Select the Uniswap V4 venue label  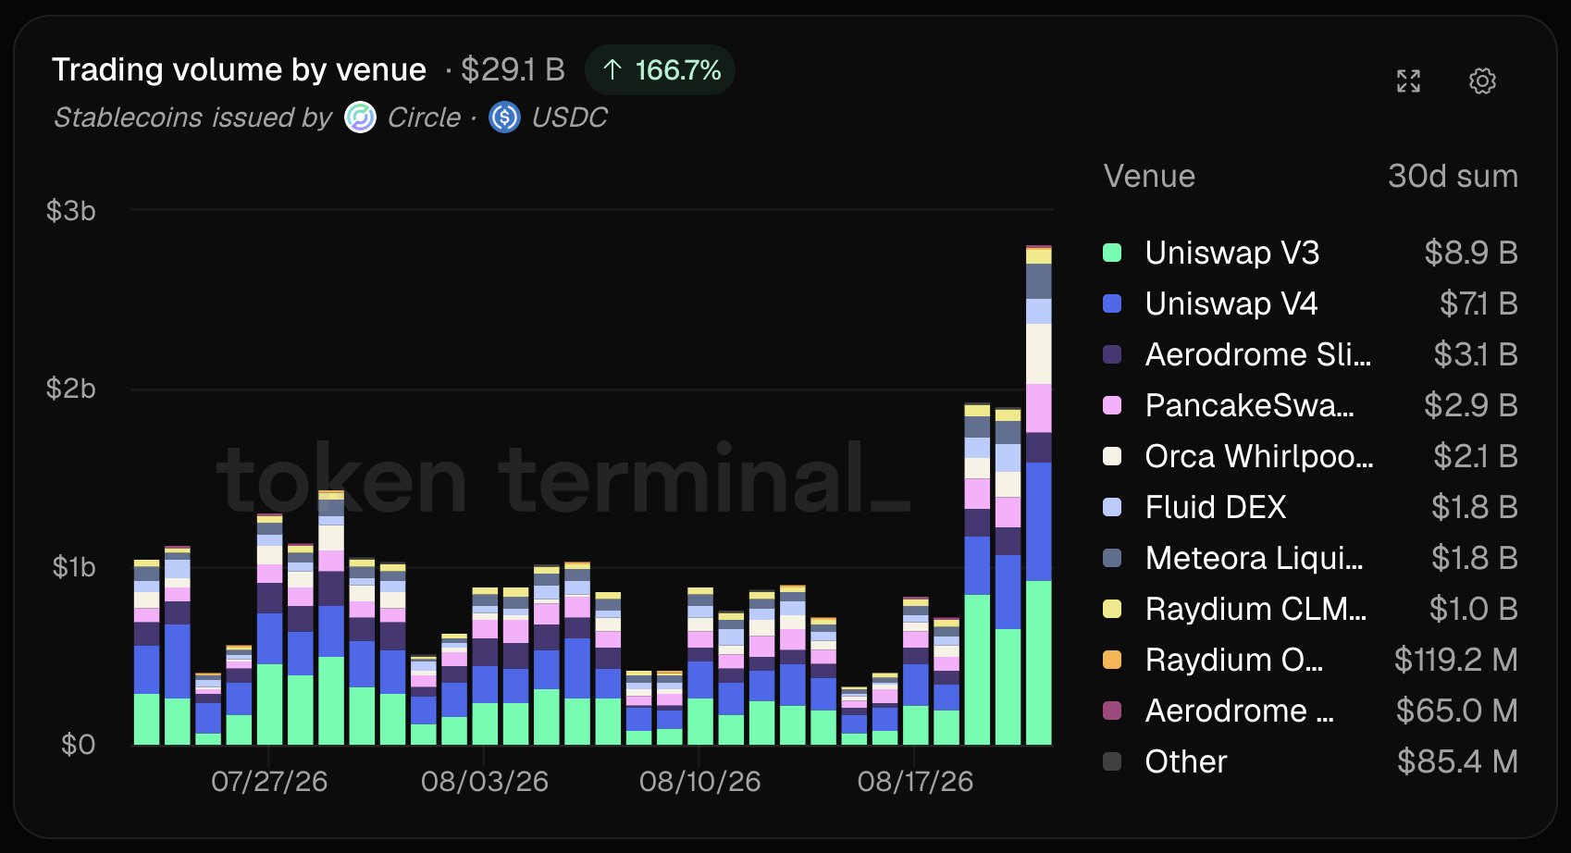click(1231, 303)
